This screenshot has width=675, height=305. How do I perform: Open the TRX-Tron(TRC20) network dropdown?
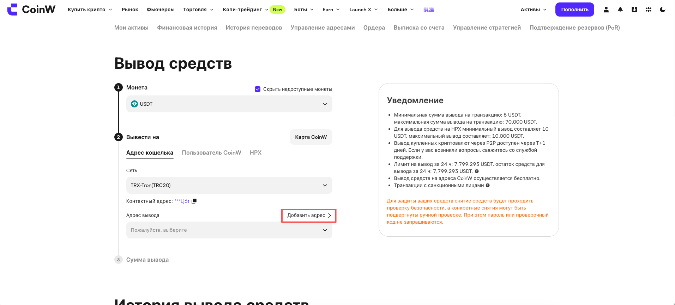pos(229,185)
